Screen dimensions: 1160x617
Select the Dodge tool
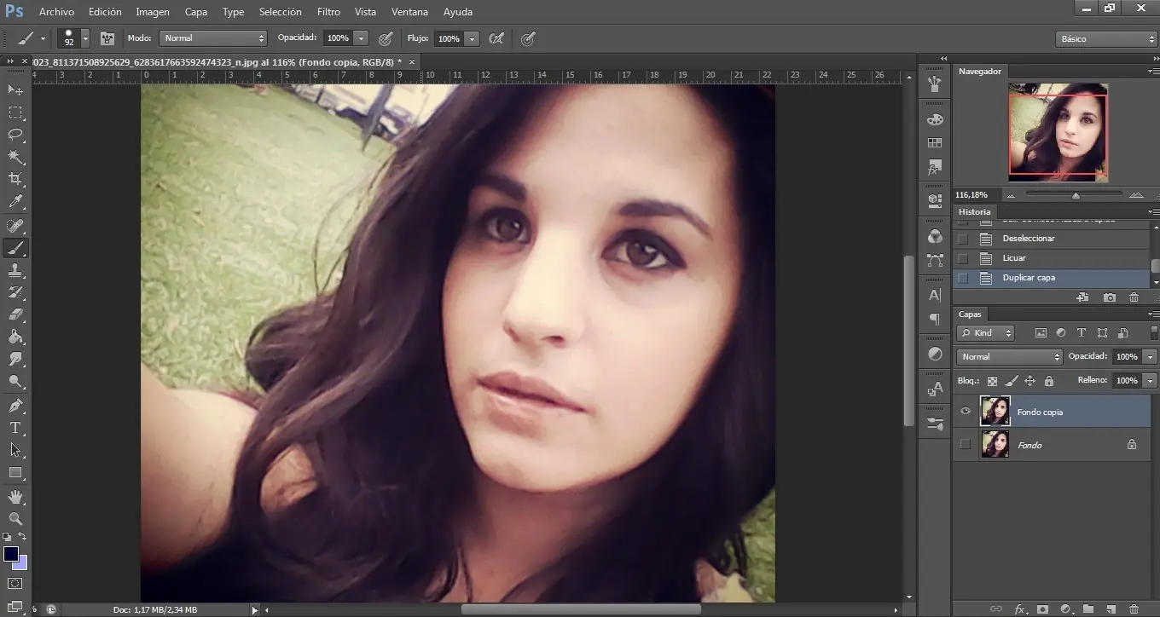15,382
